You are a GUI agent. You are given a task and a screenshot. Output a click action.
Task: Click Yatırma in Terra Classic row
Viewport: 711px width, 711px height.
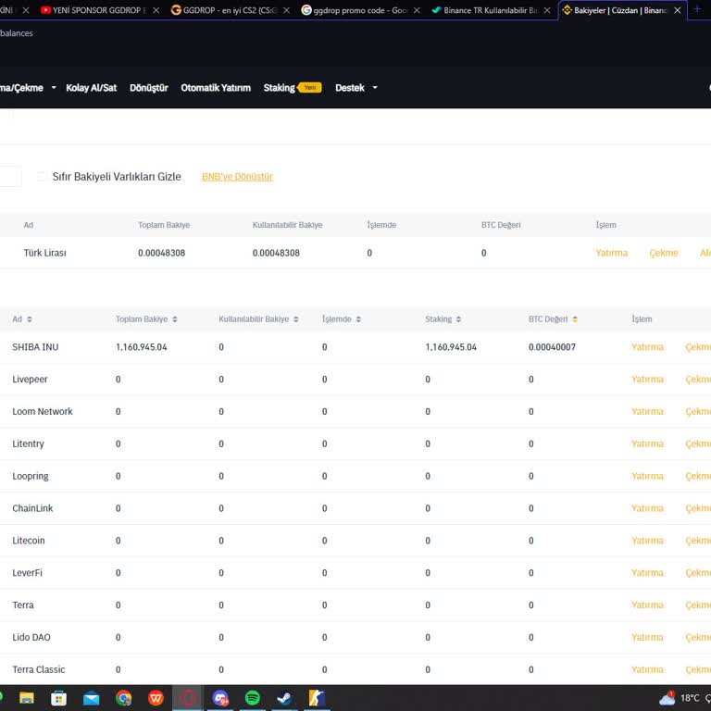point(647,669)
